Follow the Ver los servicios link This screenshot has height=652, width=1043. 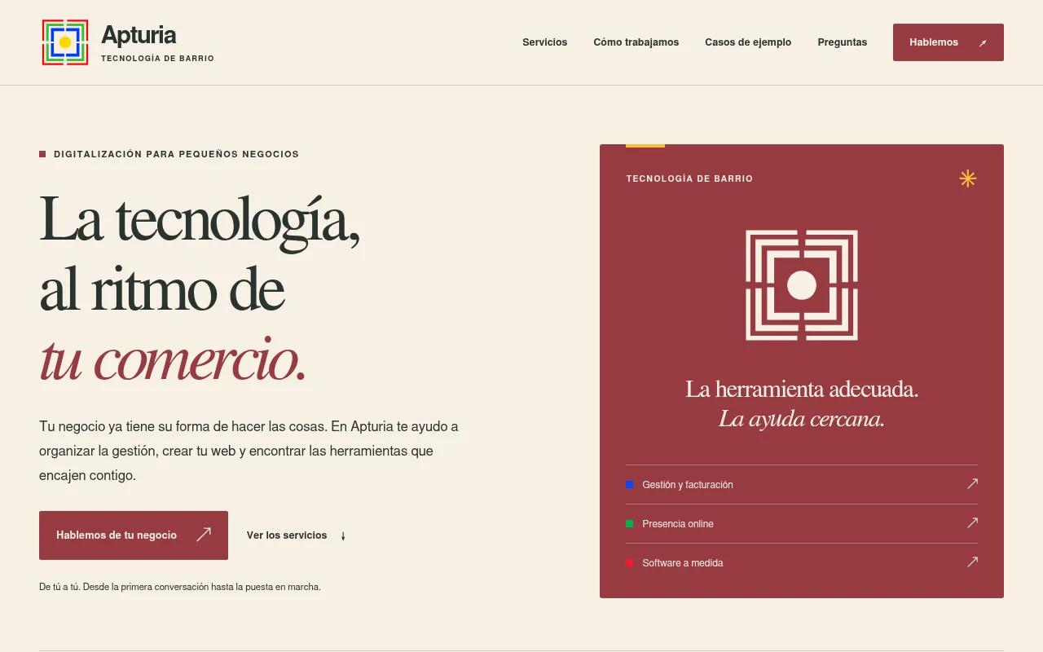tap(297, 535)
